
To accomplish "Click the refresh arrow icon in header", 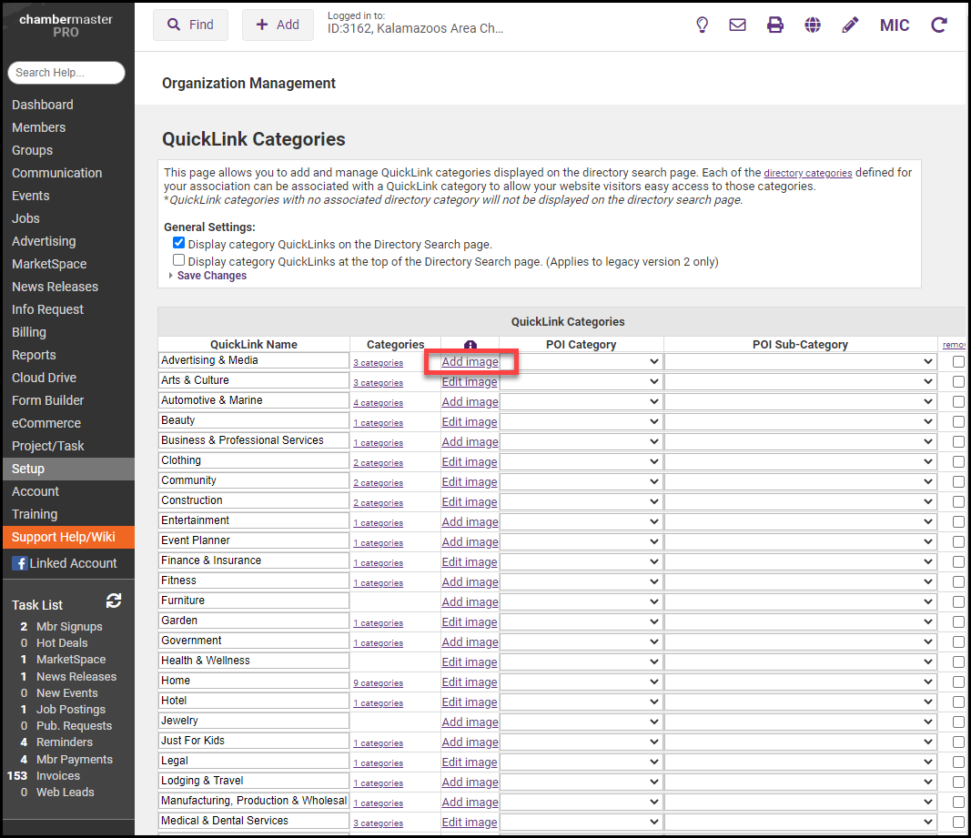I will pyautogui.click(x=939, y=25).
